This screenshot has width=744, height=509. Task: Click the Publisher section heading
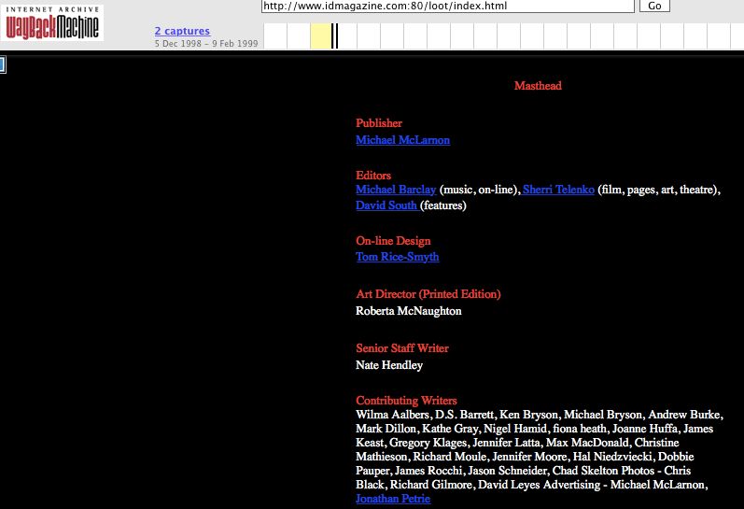point(379,123)
